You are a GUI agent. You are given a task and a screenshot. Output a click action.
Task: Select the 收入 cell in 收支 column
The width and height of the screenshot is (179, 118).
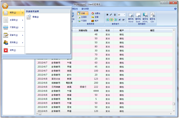[108, 79]
